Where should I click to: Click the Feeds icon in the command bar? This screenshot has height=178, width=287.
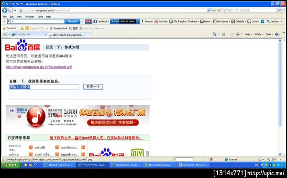pyautogui.click(x=223, y=34)
